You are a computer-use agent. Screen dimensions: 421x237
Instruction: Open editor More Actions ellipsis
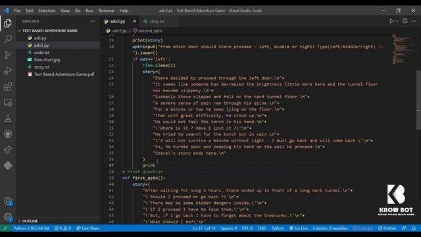(x=414, y=21)
